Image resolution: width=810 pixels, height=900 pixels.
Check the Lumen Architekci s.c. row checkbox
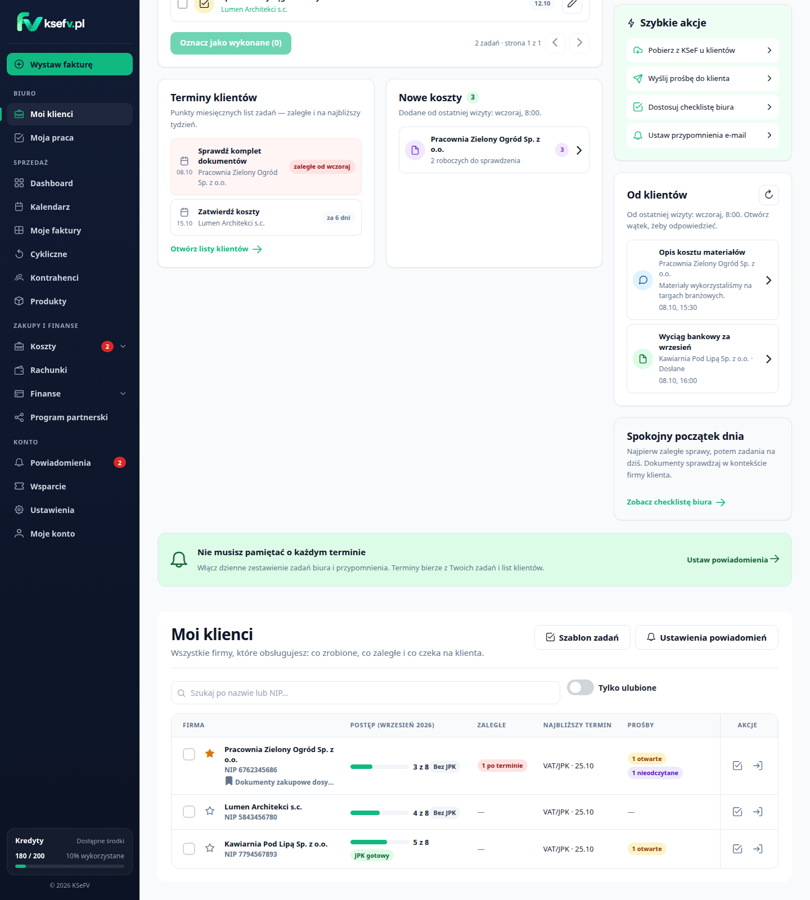pos(189,812)
